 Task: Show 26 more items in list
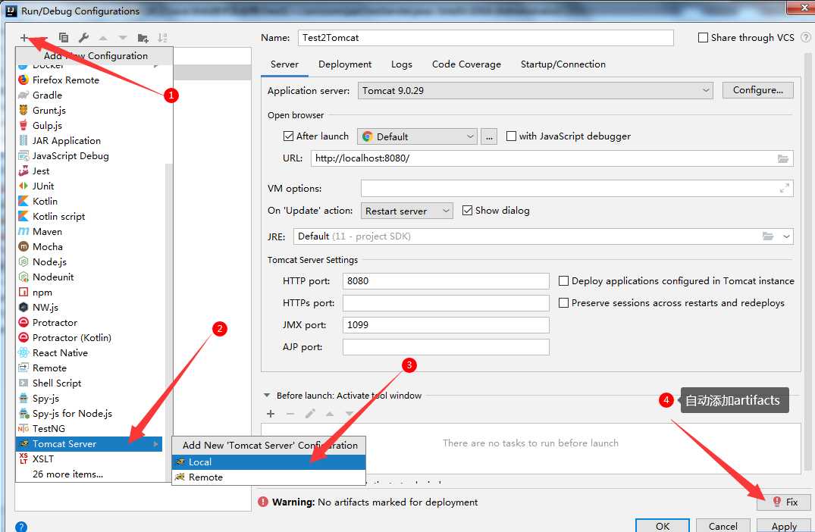point(67,474)
